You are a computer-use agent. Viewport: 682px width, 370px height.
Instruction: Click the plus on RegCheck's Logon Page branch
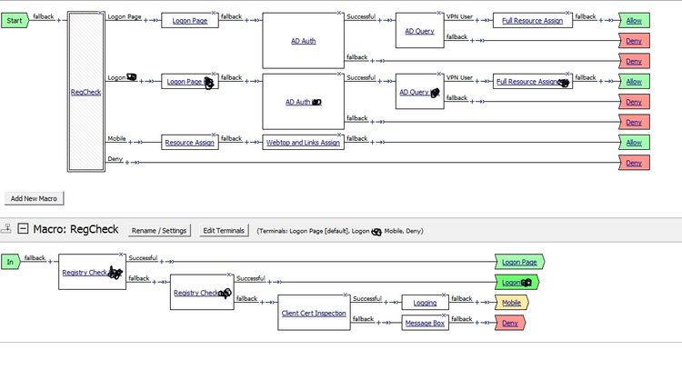pyautogui.click(x=145, y=20)
